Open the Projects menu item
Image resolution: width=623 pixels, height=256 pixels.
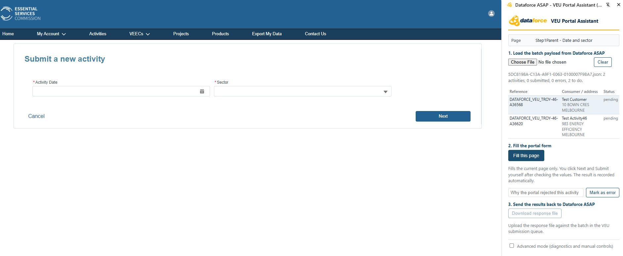[181, 34]
